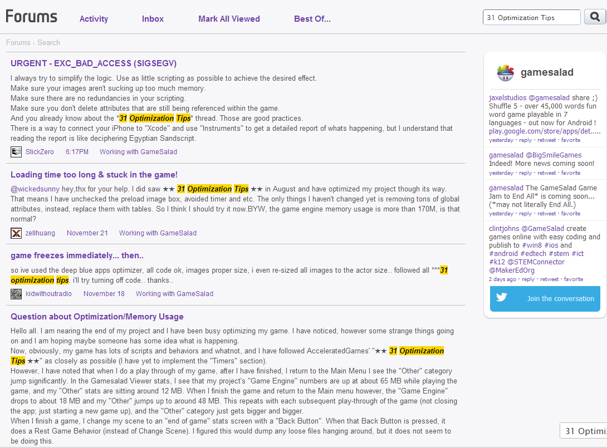Retweet the jaxelstudios tweet

tap(547, 140)
